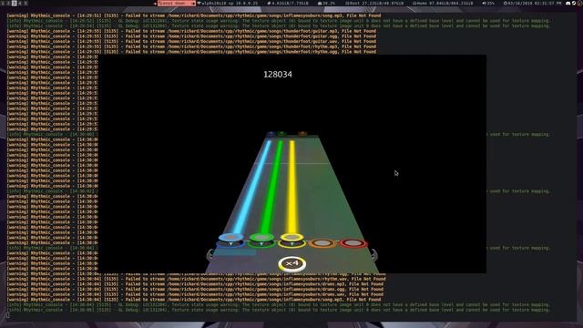
Task: Click the thunderfoot/guitar.mp3 warning line in the terminal
Action: tap(191, 31)
